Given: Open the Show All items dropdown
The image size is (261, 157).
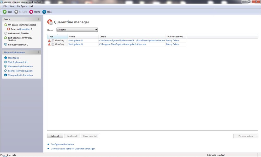Looking at the screenshot, I should (77, 30).
